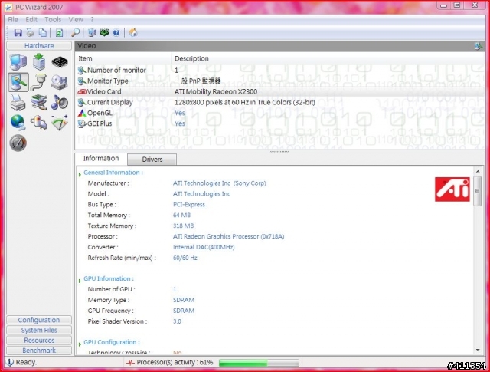Click the green Refresh toolbar icon

pos(59,32)
